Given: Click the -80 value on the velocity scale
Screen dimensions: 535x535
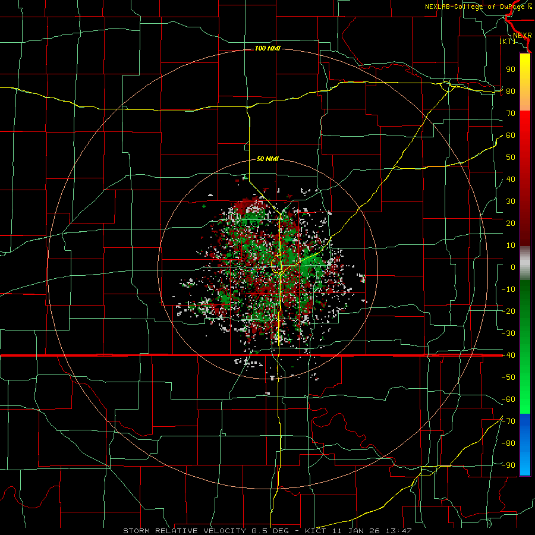Looking at the screenshot, I should (x=508, y=443).
